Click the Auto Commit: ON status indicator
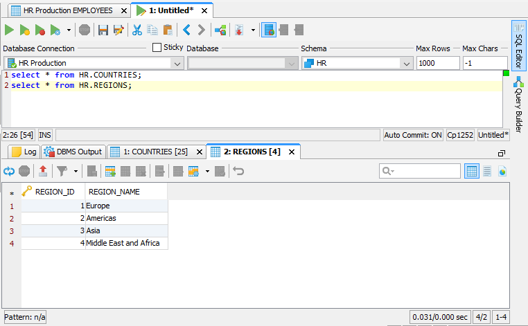Screen dimensions: 528x326 (x=413, y=135)
